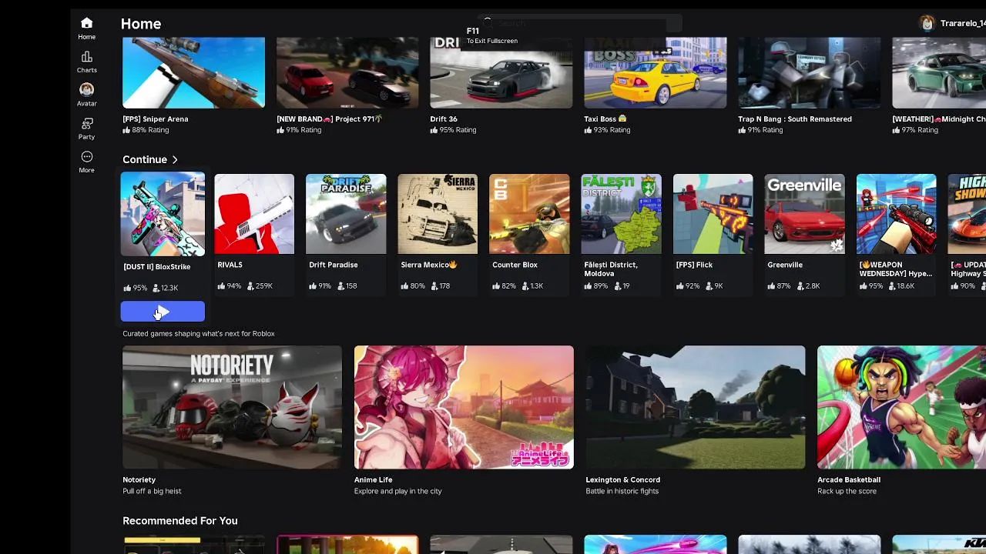Open the Arcade Basketball featured banner

pos(901,407)
